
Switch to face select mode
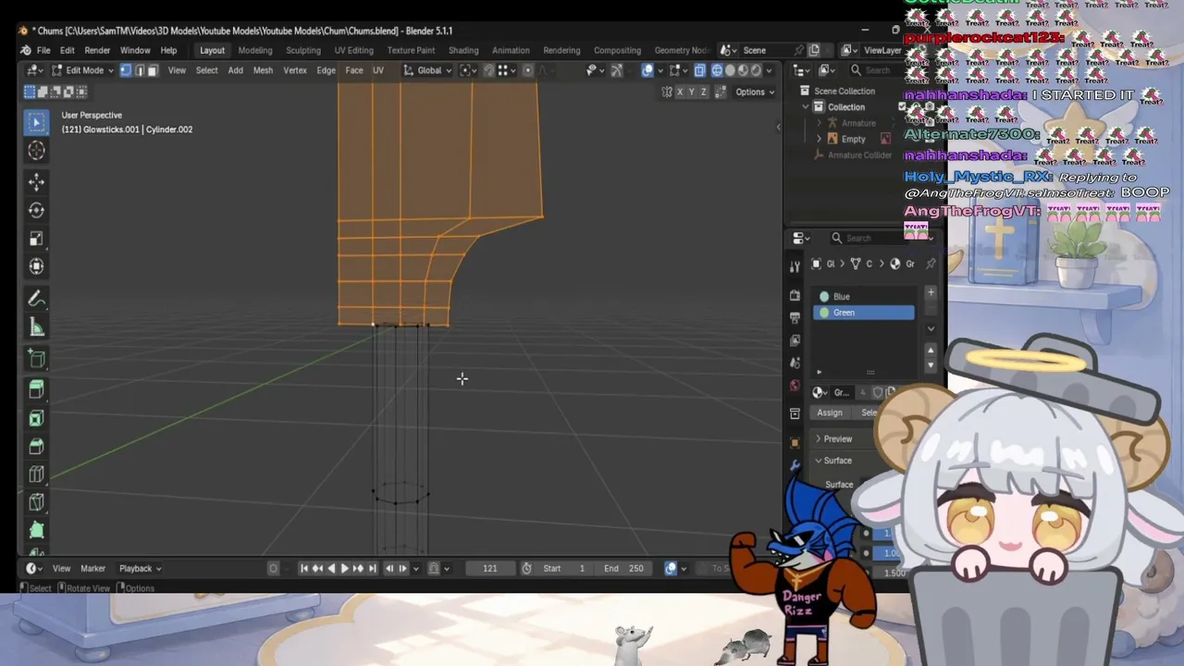153,70
